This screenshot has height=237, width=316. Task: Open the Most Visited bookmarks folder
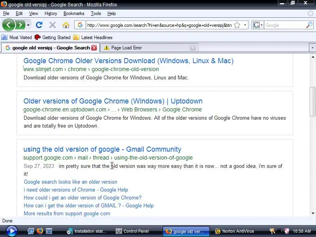17,37
